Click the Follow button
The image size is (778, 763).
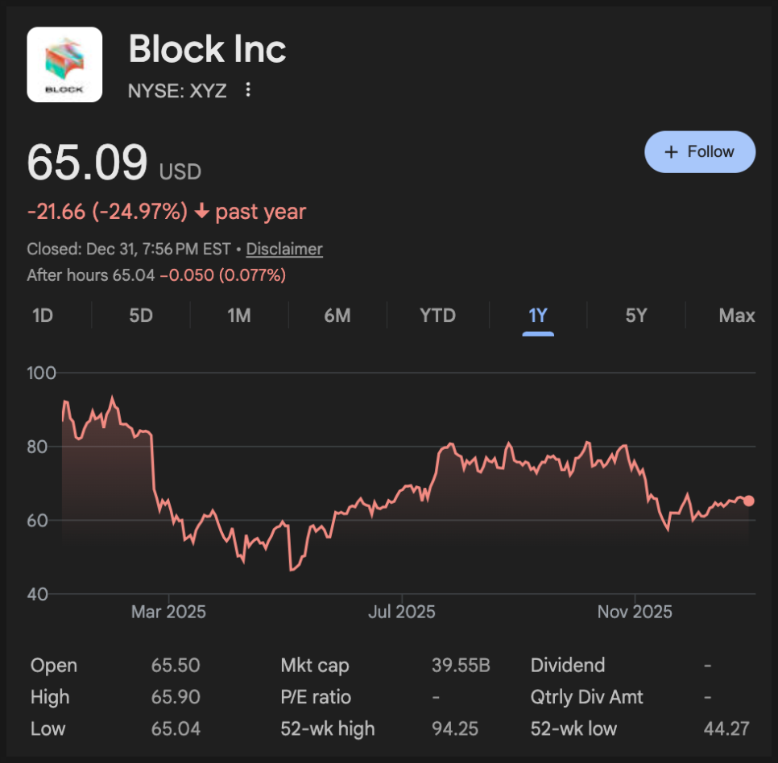700,152
